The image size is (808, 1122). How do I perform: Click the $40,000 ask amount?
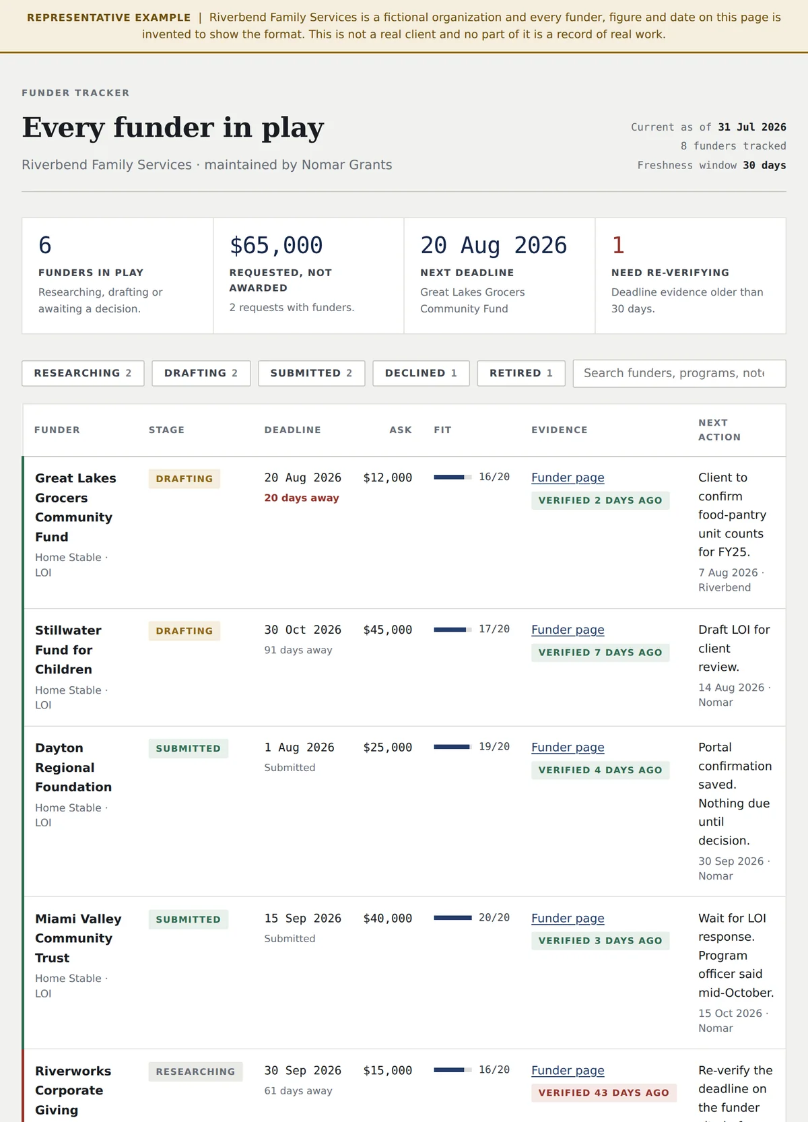[388, 919]
